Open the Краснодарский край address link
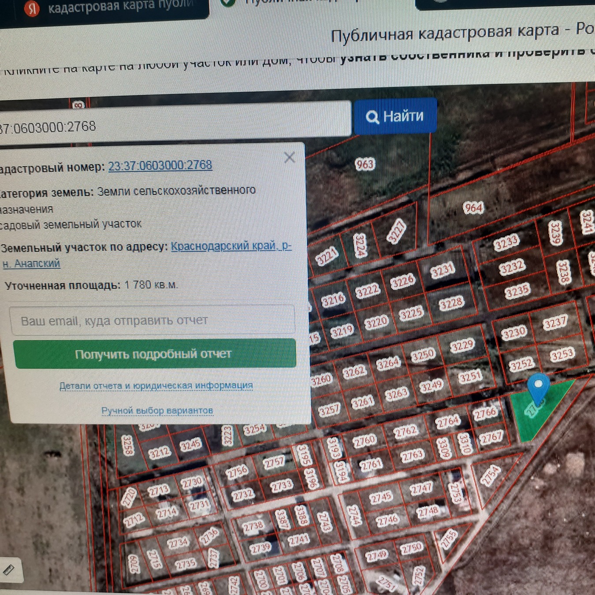The height and width of the screenshot is (595, 595). tap(231, 246)
